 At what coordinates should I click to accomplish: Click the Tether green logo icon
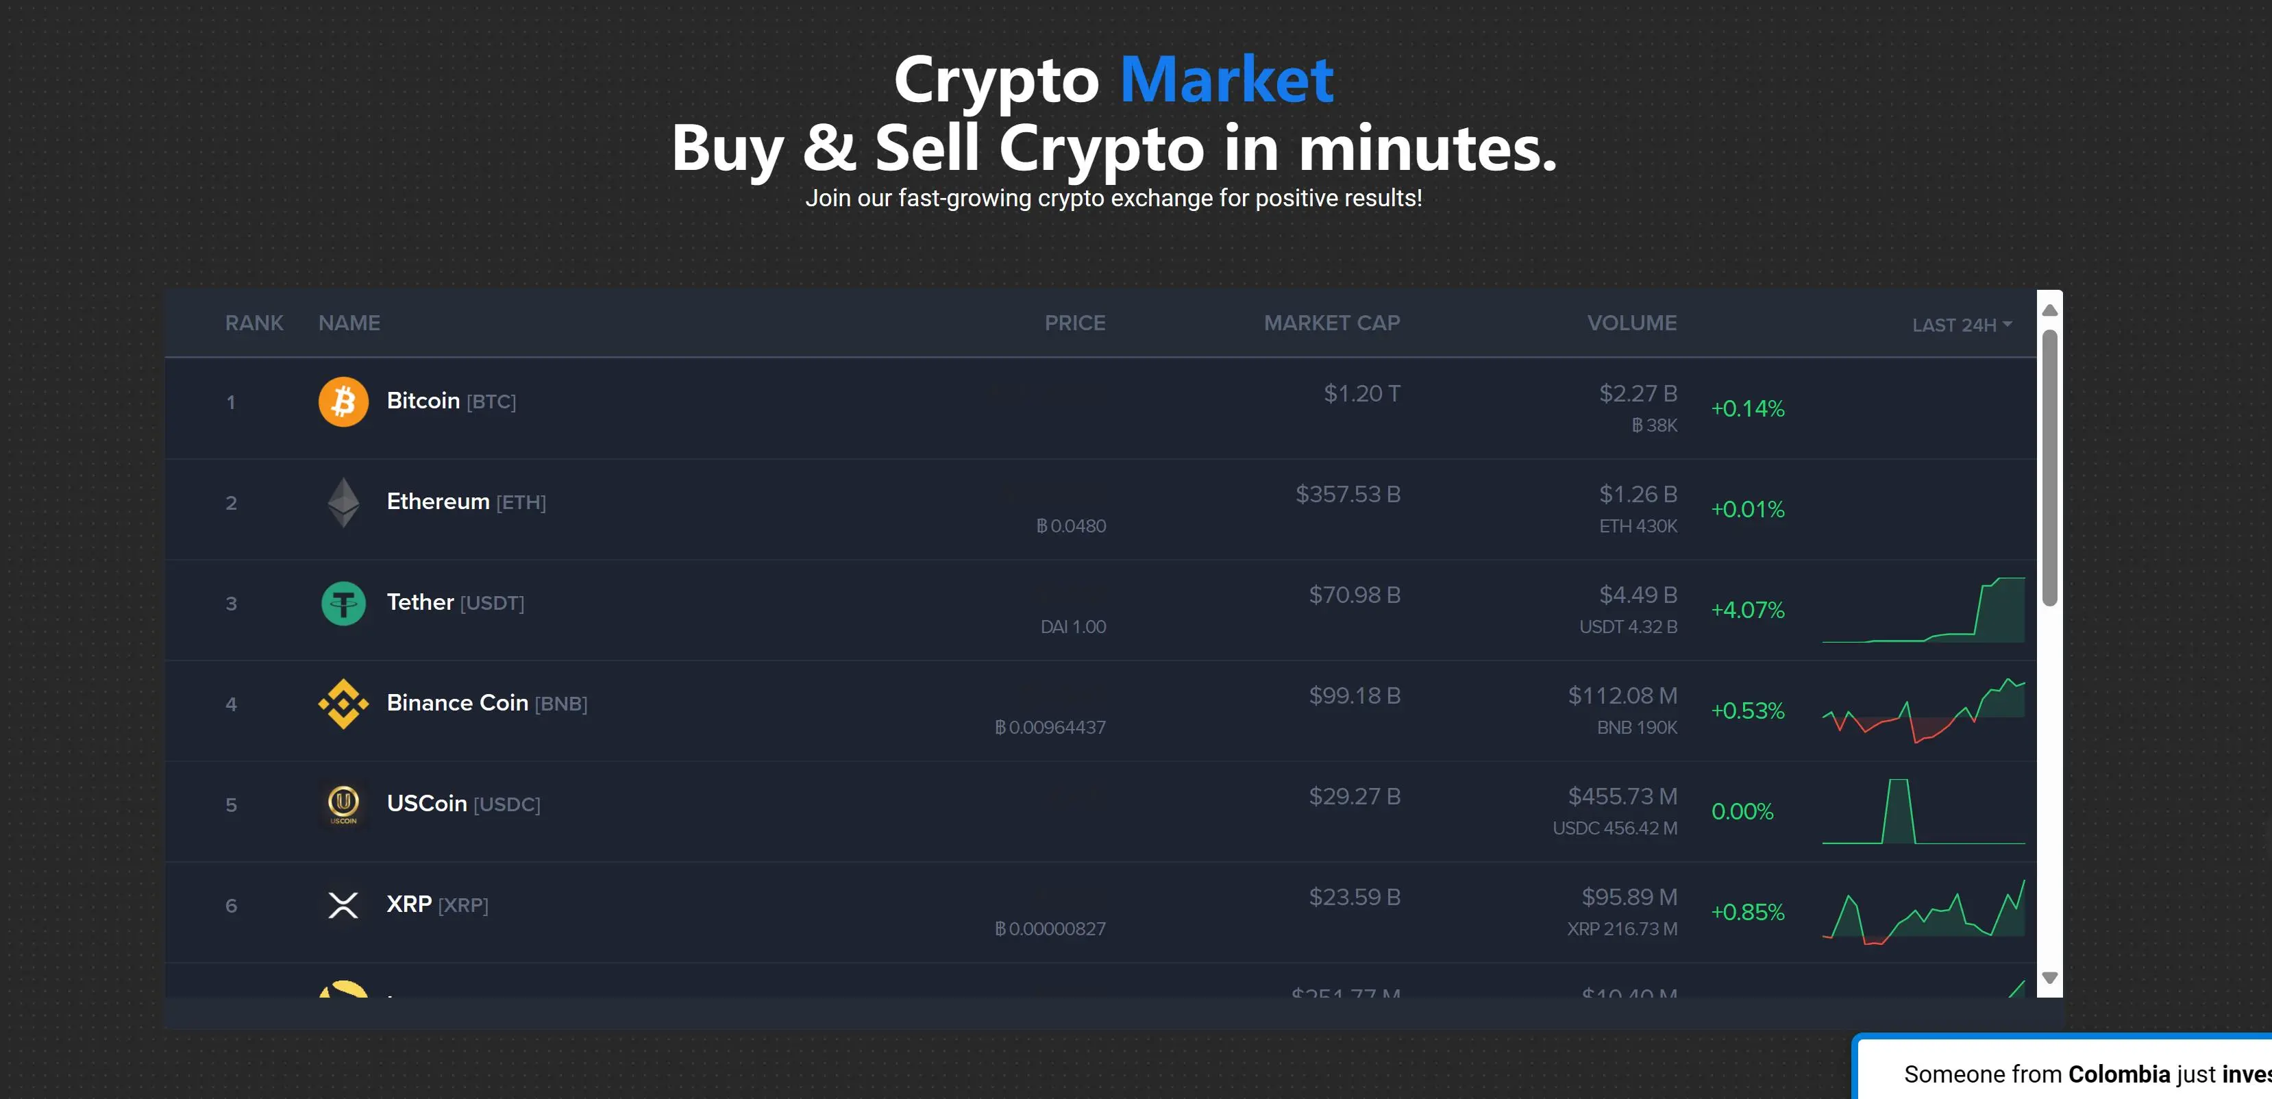tap(343, 604)
